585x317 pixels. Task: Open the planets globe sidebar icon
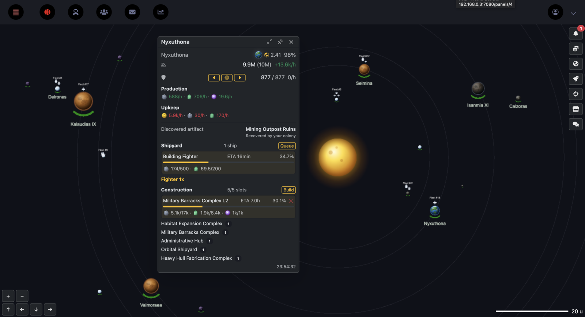tap(575, 64)
